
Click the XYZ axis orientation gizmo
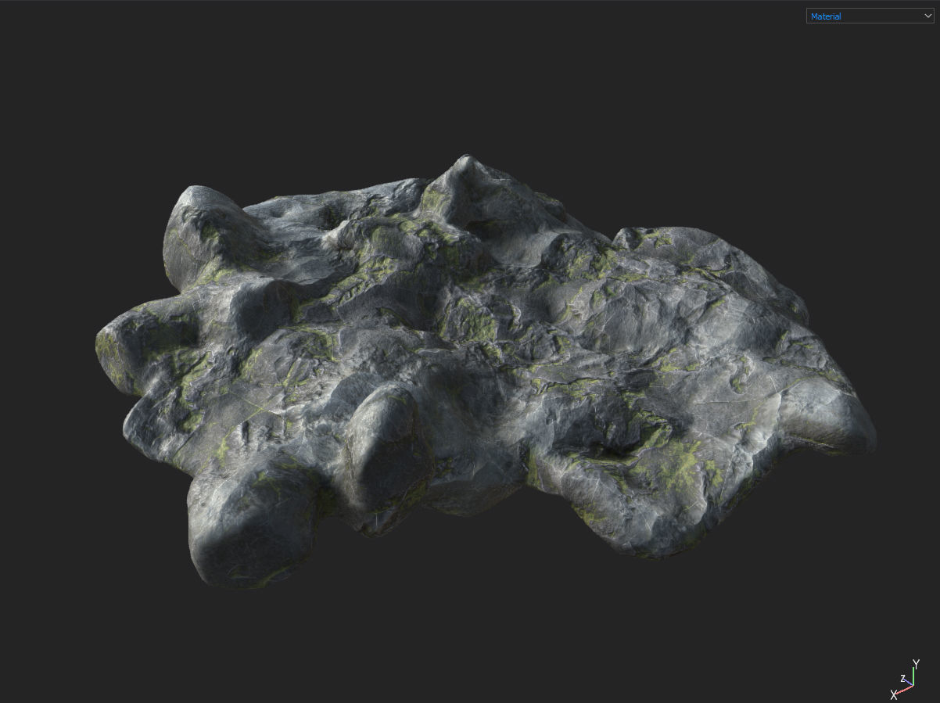pyautogui.click(x=906, y=680)
